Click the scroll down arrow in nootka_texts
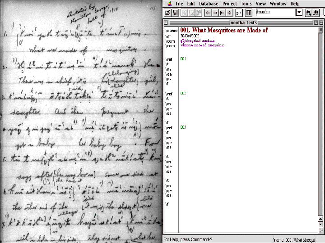This screenshot has width=325, height=243. pyautogui.click(x=320, y=224)
